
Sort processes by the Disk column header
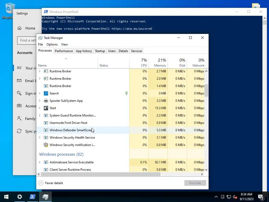(177, 63)
